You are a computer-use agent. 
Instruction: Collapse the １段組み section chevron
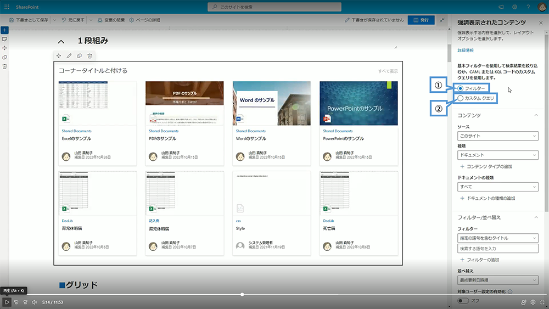tap(61, 42)
